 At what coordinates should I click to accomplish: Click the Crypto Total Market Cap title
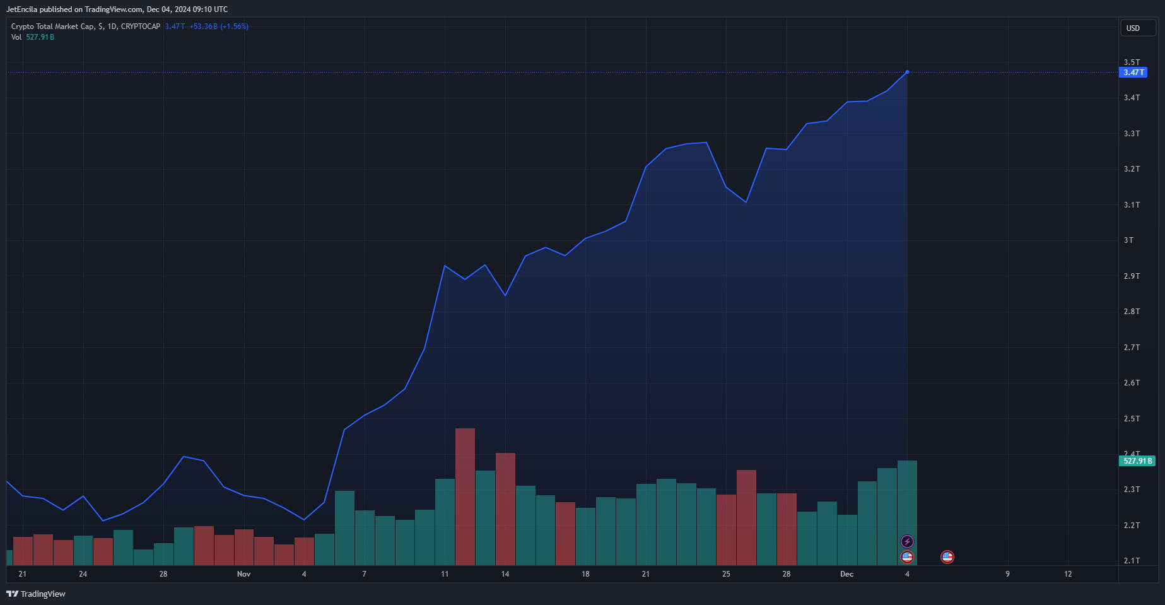53,26
